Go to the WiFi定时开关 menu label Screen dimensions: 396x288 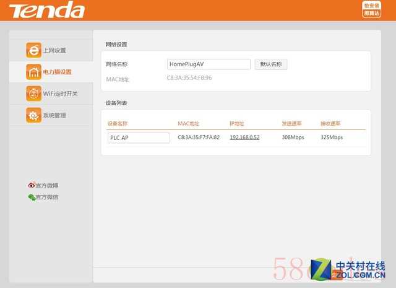tap(61, 94)
